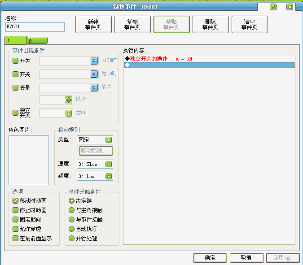Screen dimensions: 303x265
Task: Enable the 变量 condition checkbox
Action: pos(15,87)
